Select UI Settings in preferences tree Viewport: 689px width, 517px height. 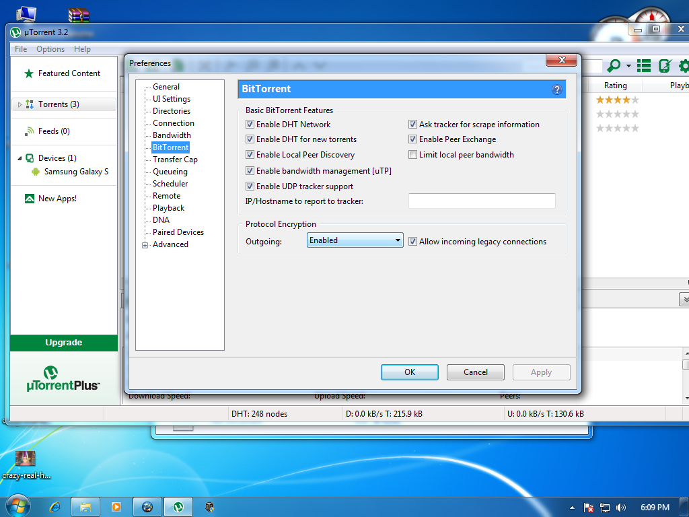pyautogui.click(x=172, y=99)
